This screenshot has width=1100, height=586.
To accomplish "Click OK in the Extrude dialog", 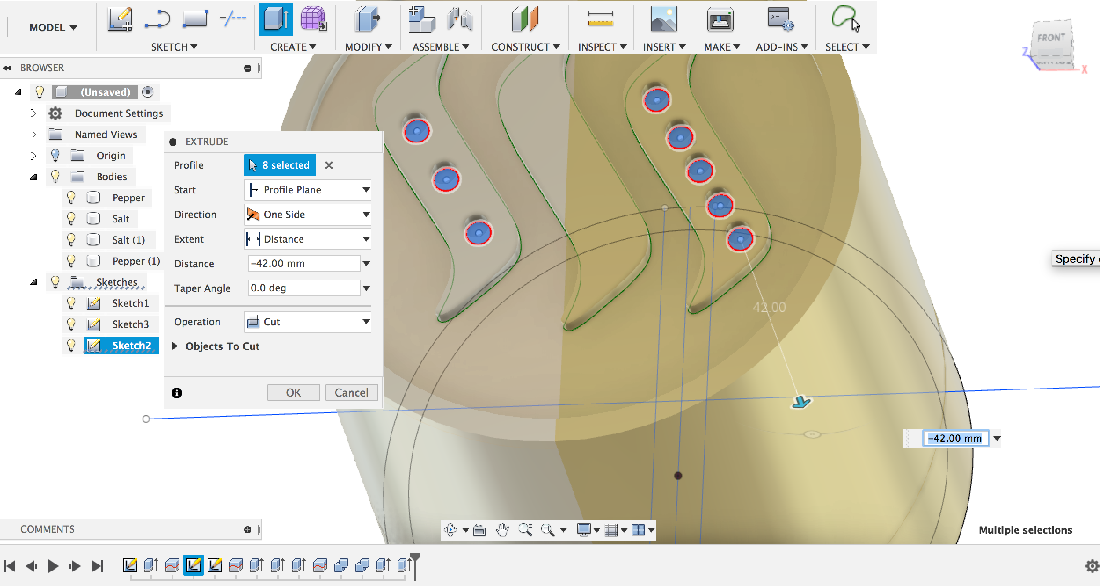I will coord(293,393).
